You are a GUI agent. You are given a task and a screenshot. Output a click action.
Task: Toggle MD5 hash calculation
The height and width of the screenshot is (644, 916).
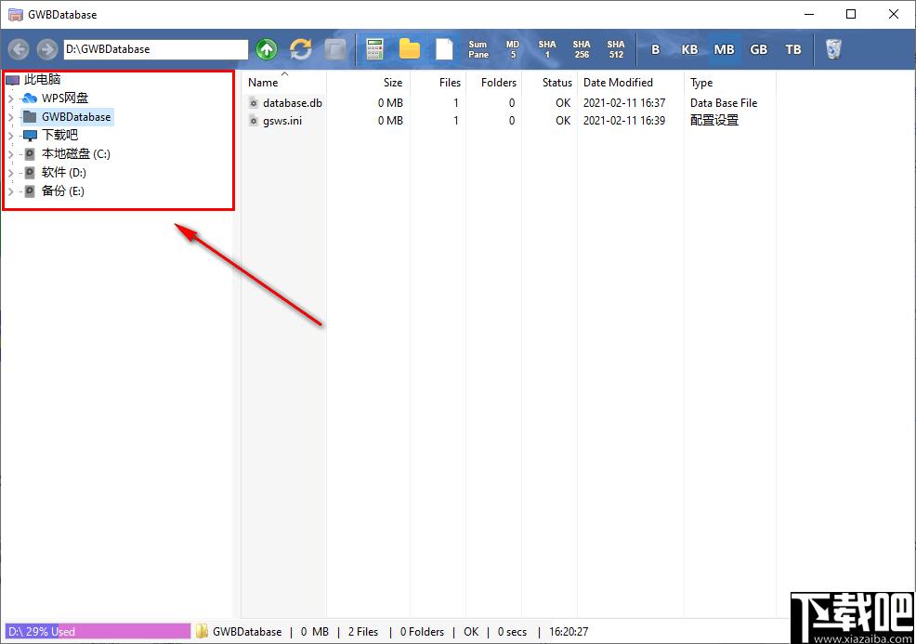click(x=512, y=49)
